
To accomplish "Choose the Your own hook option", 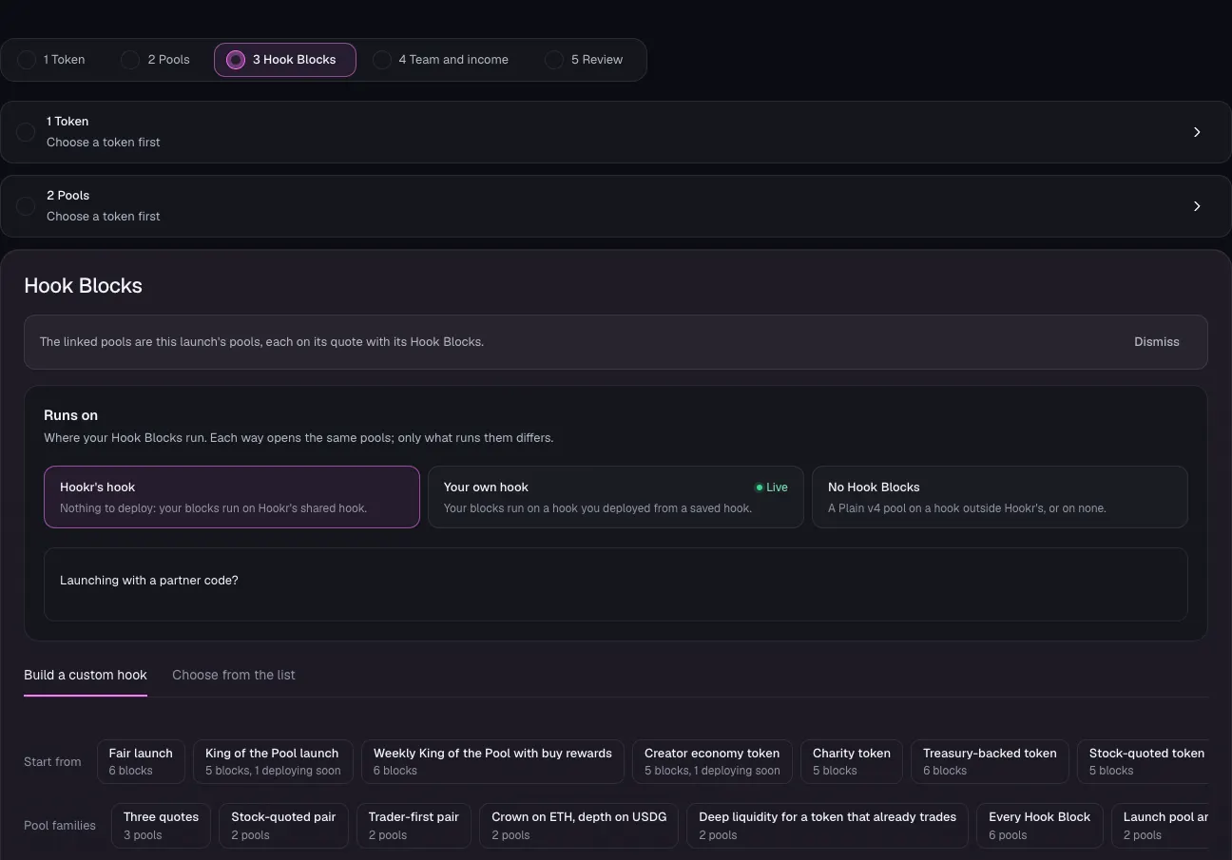I will [616, 497].
